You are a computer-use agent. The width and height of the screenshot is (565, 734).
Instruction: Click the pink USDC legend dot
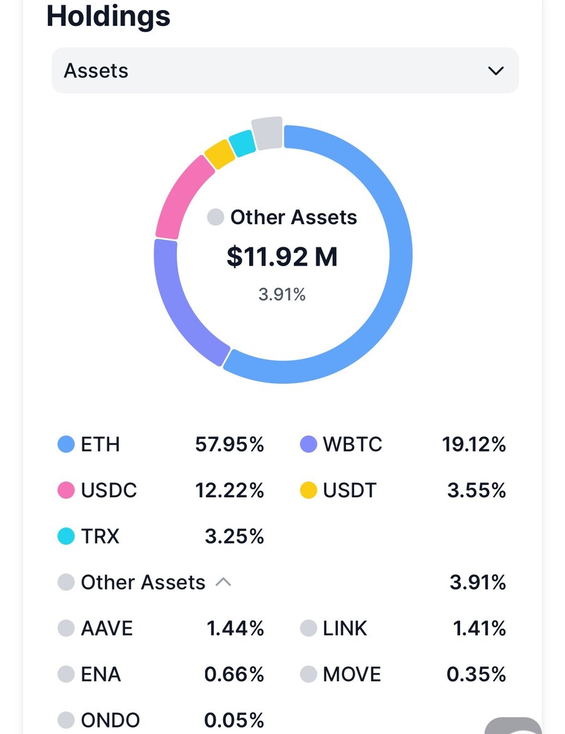point(66,490)
